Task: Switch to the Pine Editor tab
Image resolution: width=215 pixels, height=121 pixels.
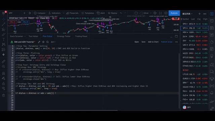Action: point(47,36)
